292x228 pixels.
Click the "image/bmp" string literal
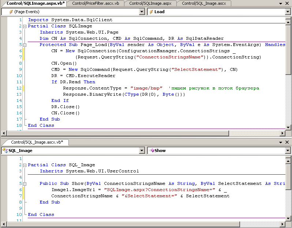(x=146, y=88)
